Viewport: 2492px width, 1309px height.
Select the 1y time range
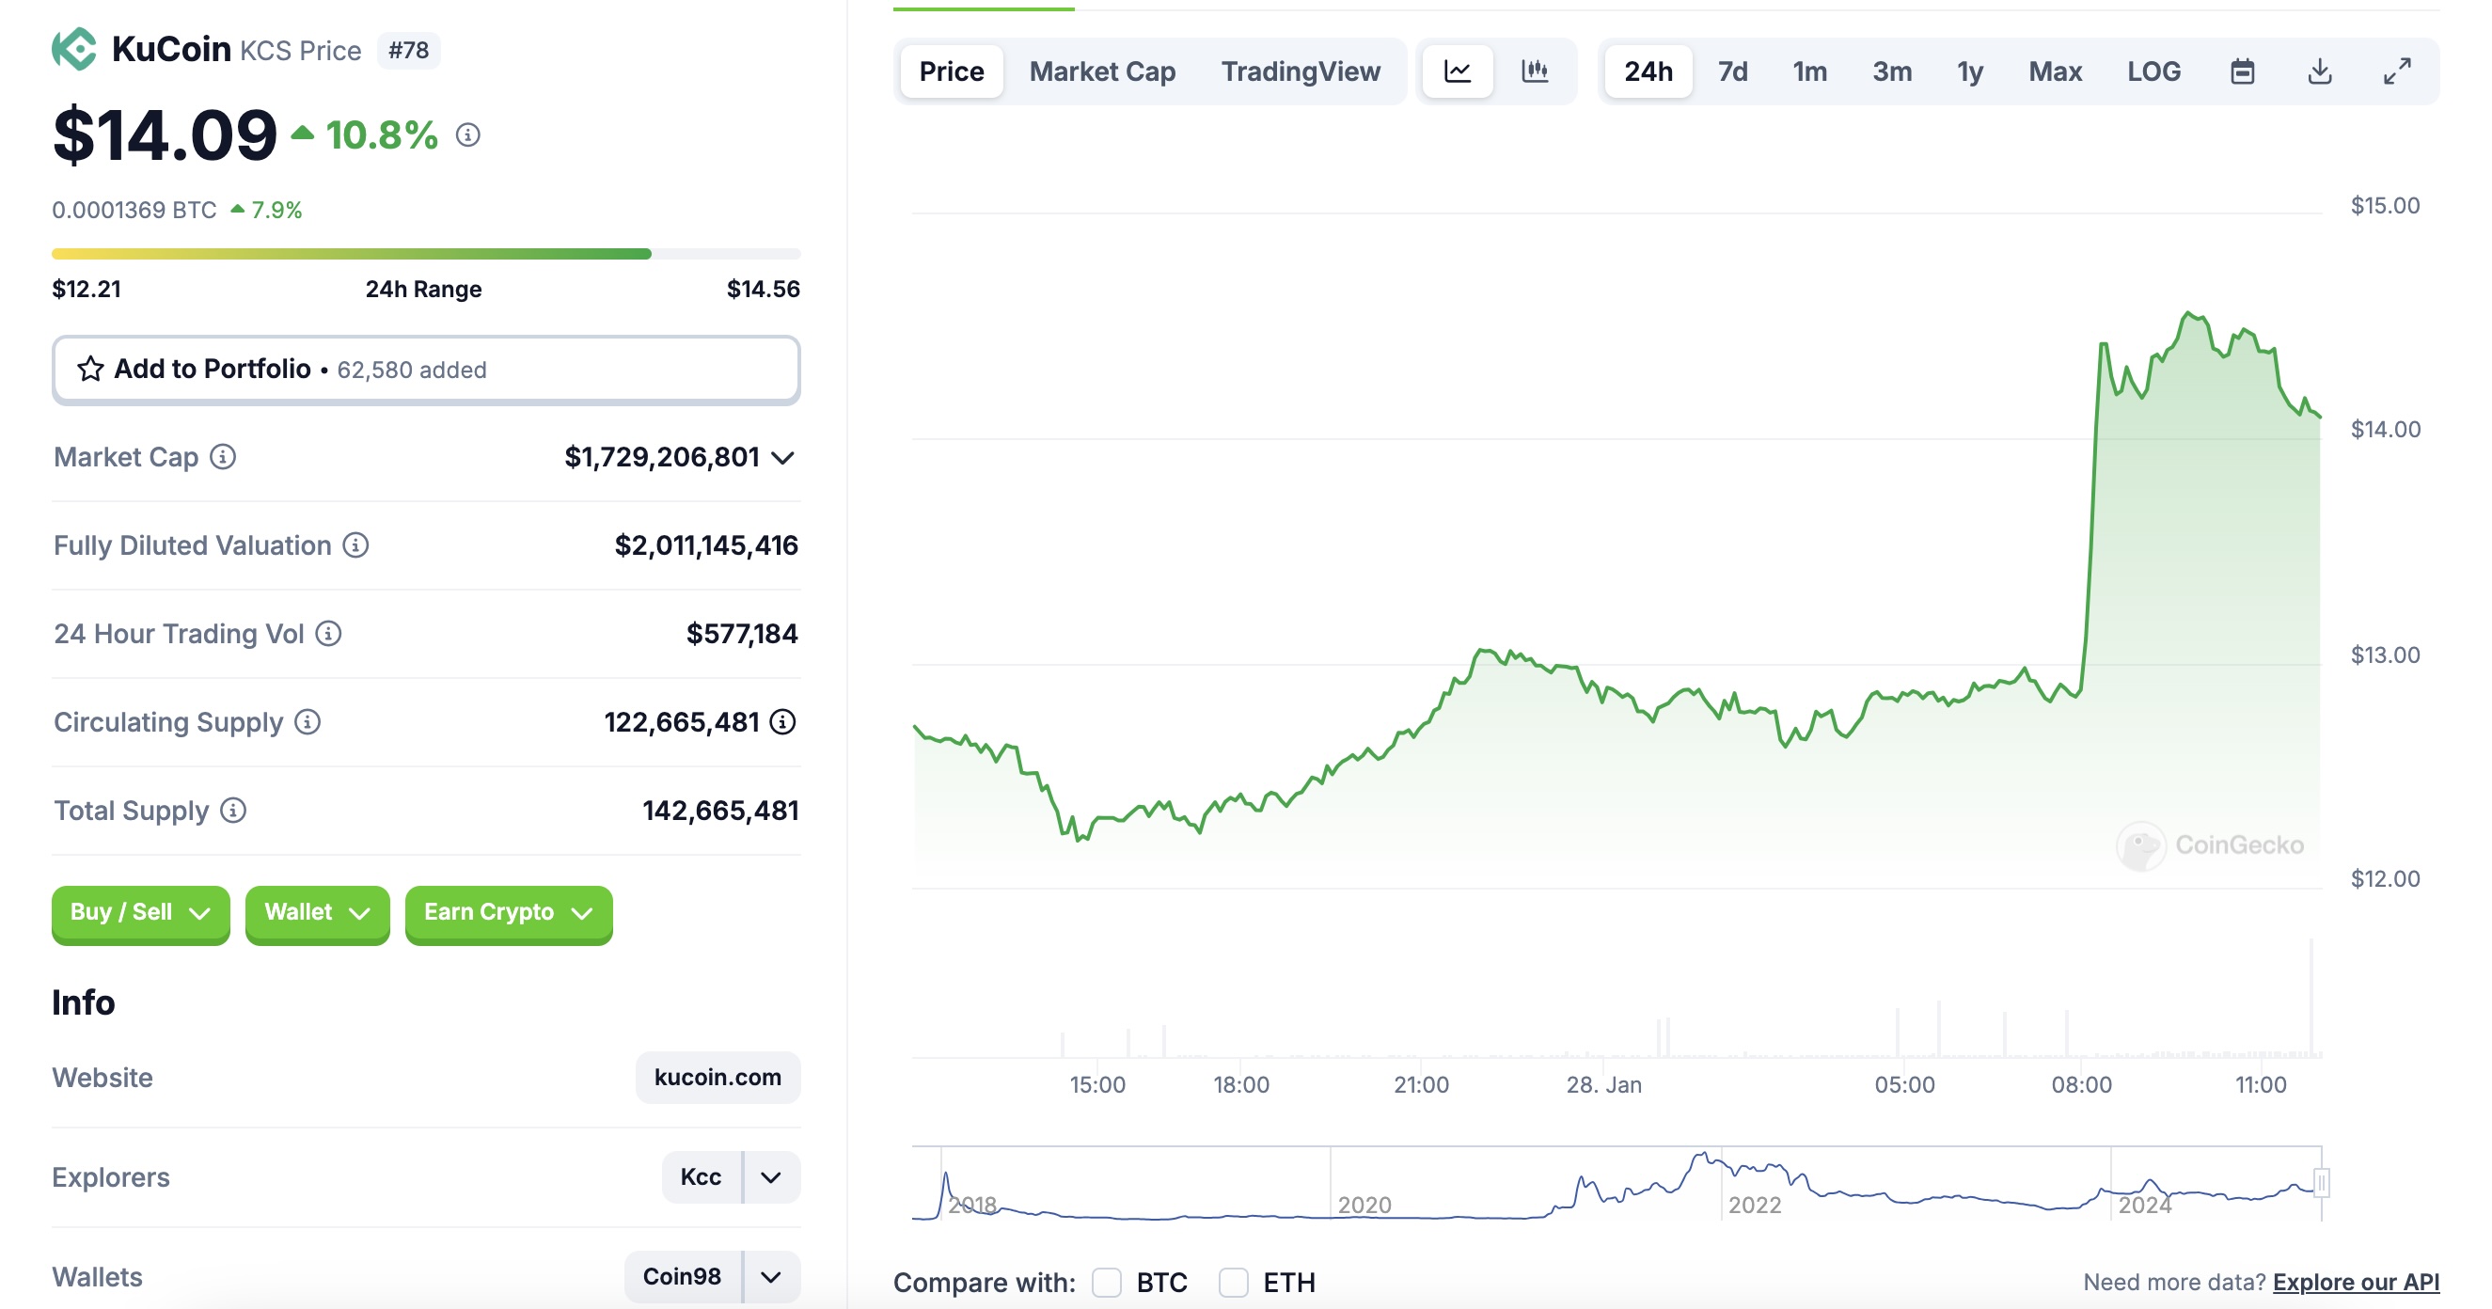(1971, 71)
